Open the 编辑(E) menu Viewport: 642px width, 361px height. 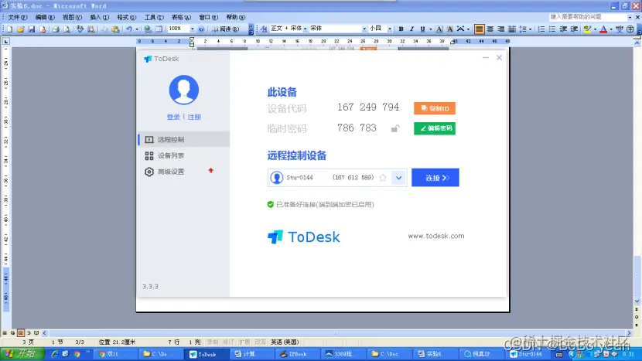45,17
